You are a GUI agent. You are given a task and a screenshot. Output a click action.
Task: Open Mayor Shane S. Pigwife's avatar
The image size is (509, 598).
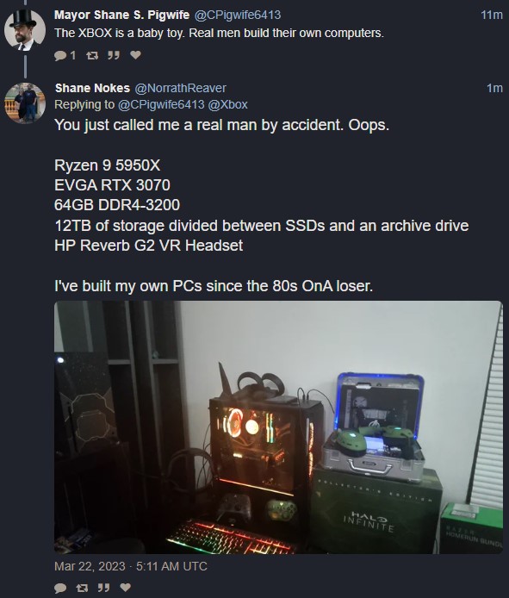[25, 30]
